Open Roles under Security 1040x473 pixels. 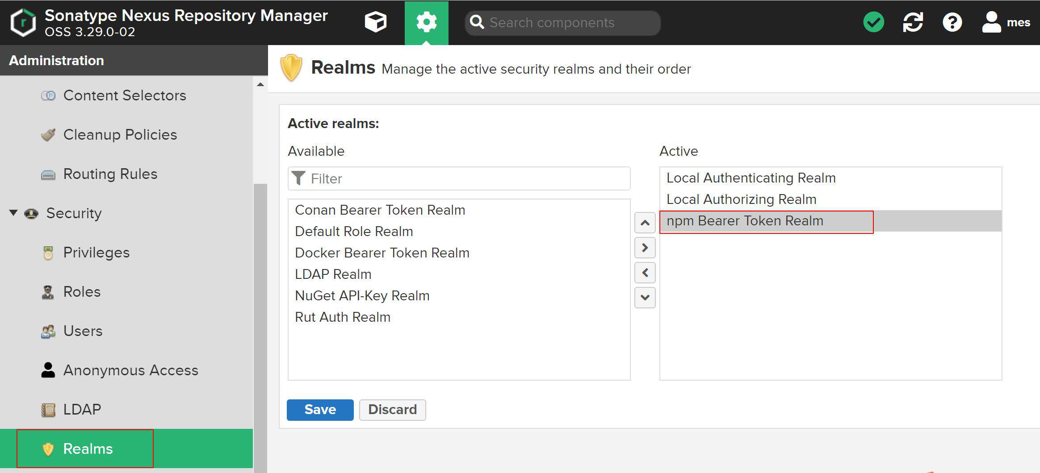tap(126, 292)
